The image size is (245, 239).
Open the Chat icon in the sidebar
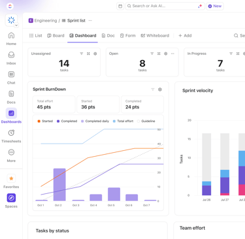11,74
